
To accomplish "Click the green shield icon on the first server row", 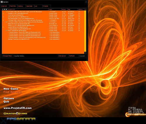I will [7, 12].
